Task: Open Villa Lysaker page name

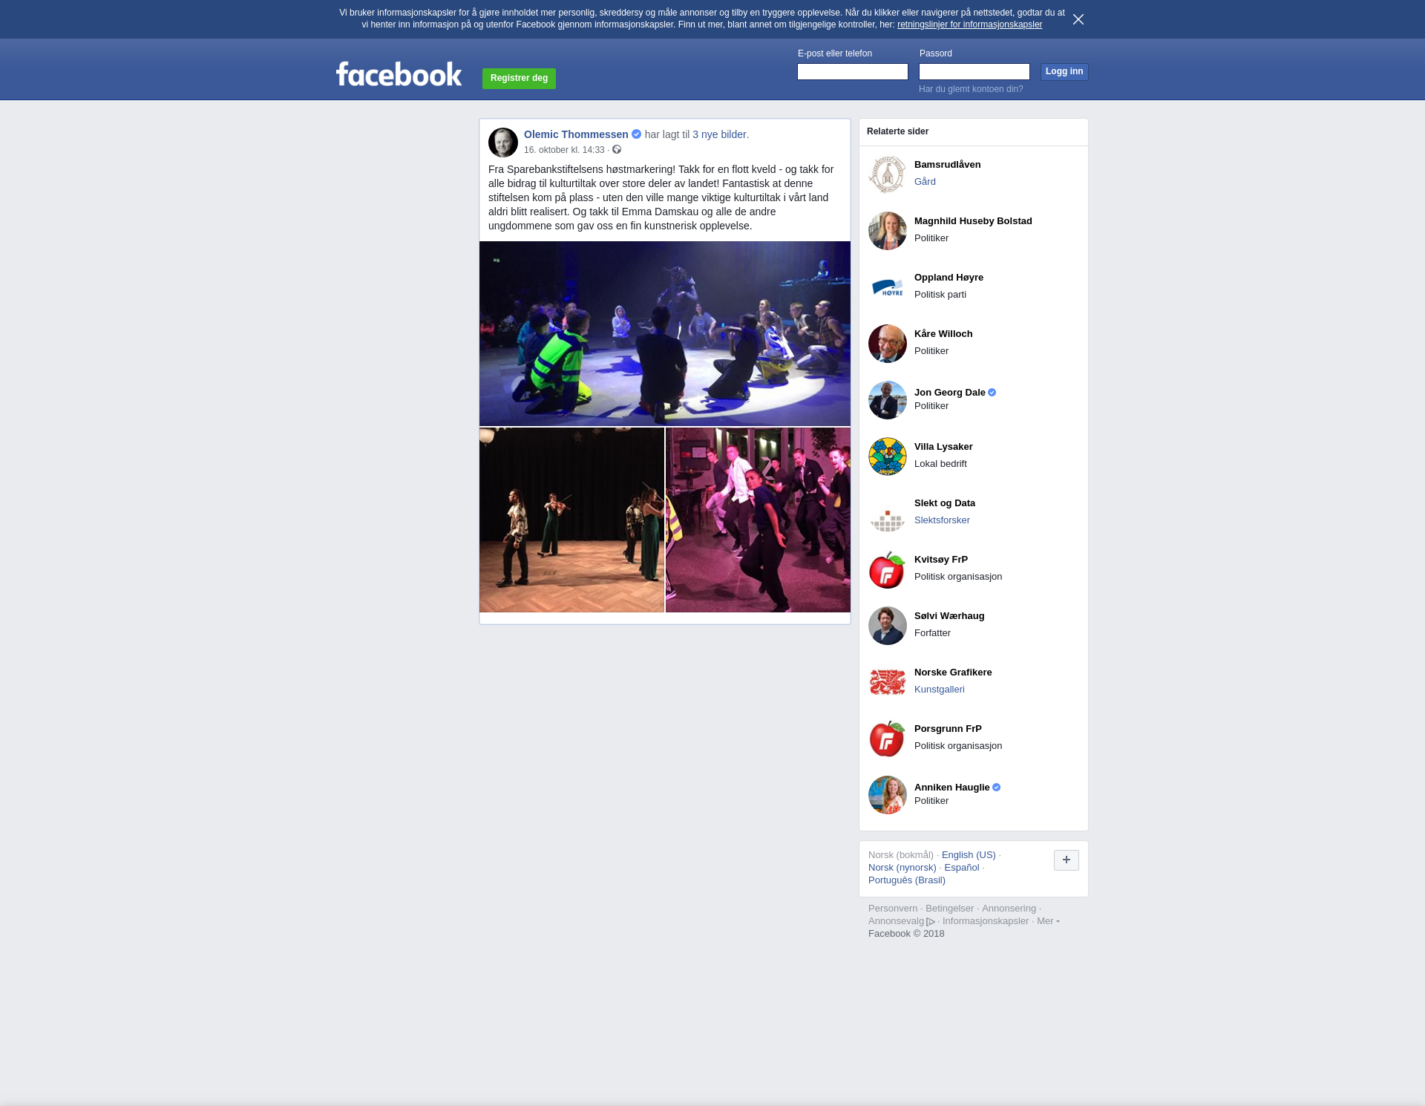Action: click(943, 447)
